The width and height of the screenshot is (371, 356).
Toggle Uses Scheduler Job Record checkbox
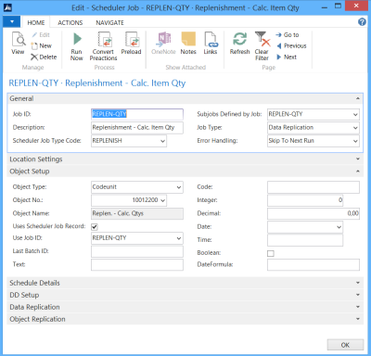[x=95, y=227]
